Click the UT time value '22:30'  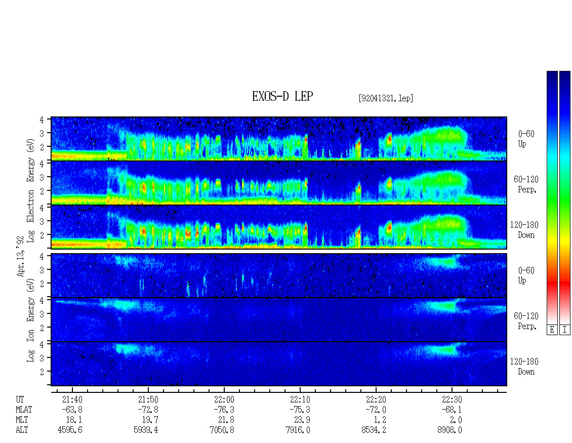pos(452,399)
